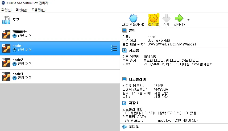Screen dimensions: 228x131
Task: Click the node1.vdi SATA port entry
Action: pyautogui.click(x=178, y=120)
